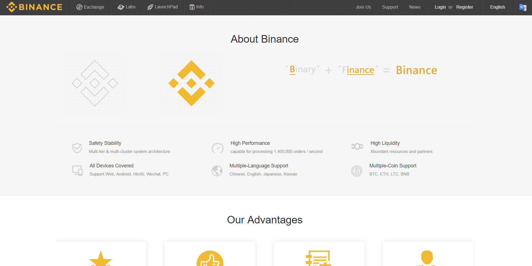Open the Exchange menu
This screenshot has width=532, height=266.
[x=90, y=7]
